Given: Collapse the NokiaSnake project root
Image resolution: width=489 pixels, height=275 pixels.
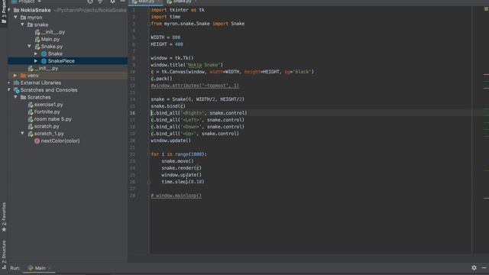Looking at the screenshot, I should (x=9, y=10).
